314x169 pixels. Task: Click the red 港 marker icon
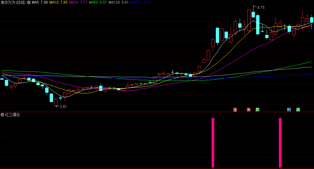point(235,110)
